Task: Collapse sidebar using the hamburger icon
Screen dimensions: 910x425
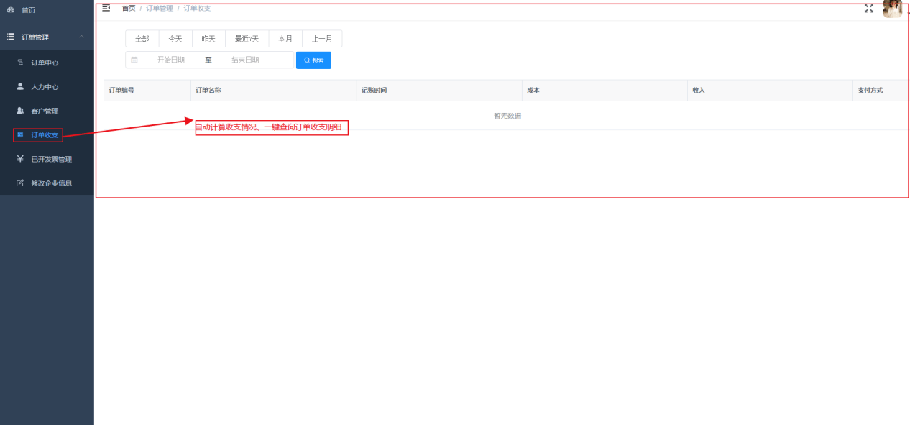Action: point(106,8)
